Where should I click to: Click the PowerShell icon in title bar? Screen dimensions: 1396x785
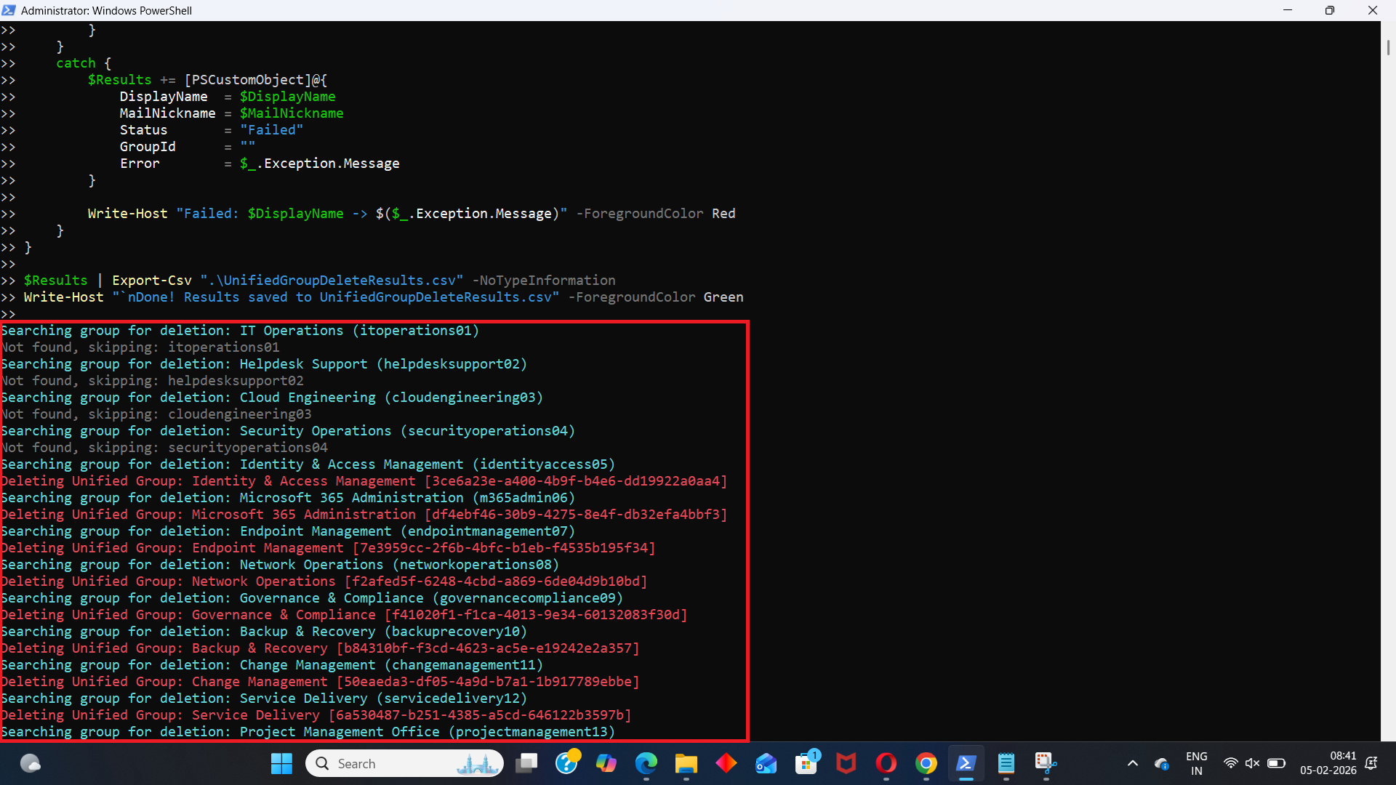(9, 10)
